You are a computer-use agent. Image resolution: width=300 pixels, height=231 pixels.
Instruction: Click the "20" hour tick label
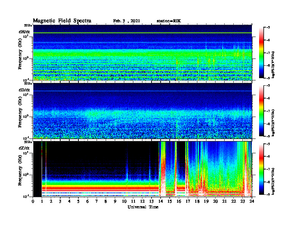coord(215,201)
